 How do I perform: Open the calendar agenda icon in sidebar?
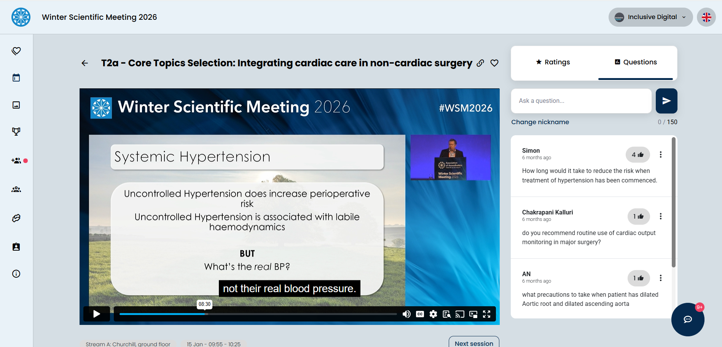(x=16, y=78)
